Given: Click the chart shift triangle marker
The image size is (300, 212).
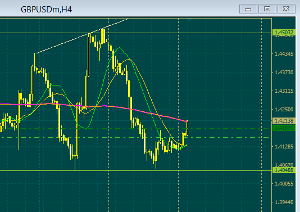Looking at the screenshot, I should (189, 20).
